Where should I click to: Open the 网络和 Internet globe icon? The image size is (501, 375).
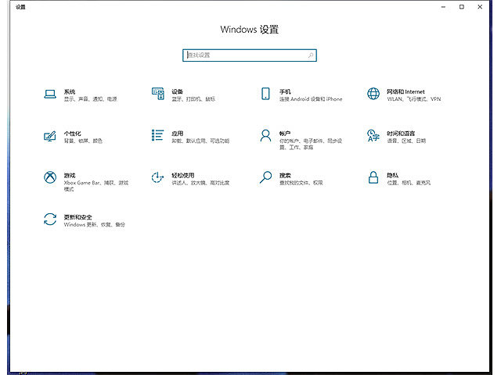tap(373, 94)
